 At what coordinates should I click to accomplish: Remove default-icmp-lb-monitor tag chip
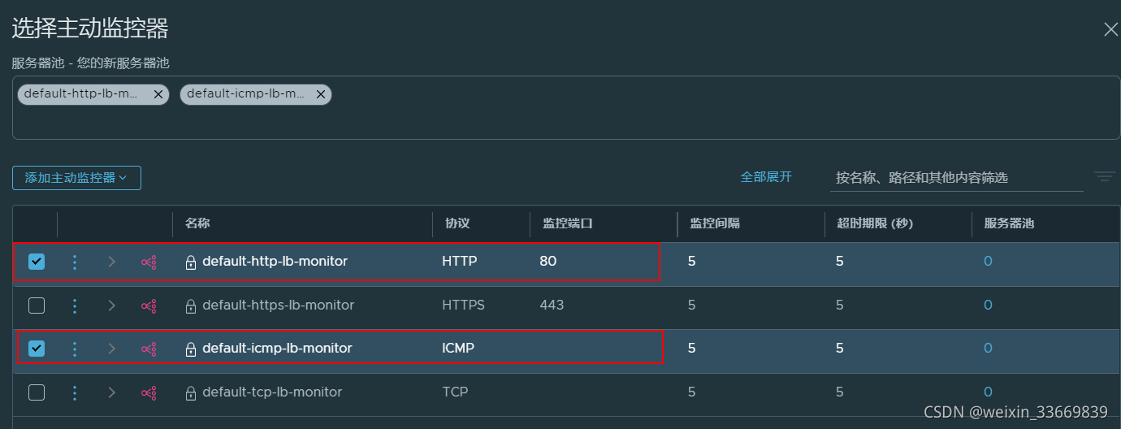click(321, 94)
